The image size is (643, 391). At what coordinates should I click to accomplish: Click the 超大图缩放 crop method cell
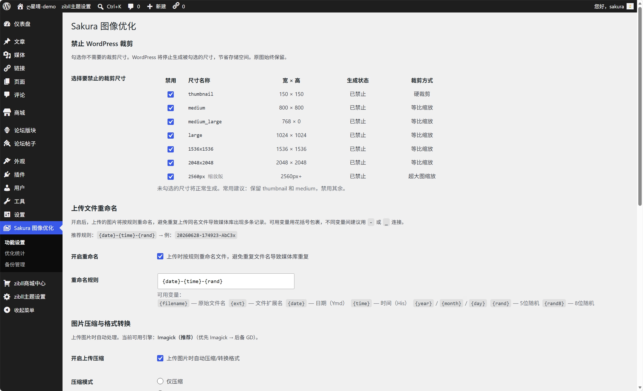[422, 176]
